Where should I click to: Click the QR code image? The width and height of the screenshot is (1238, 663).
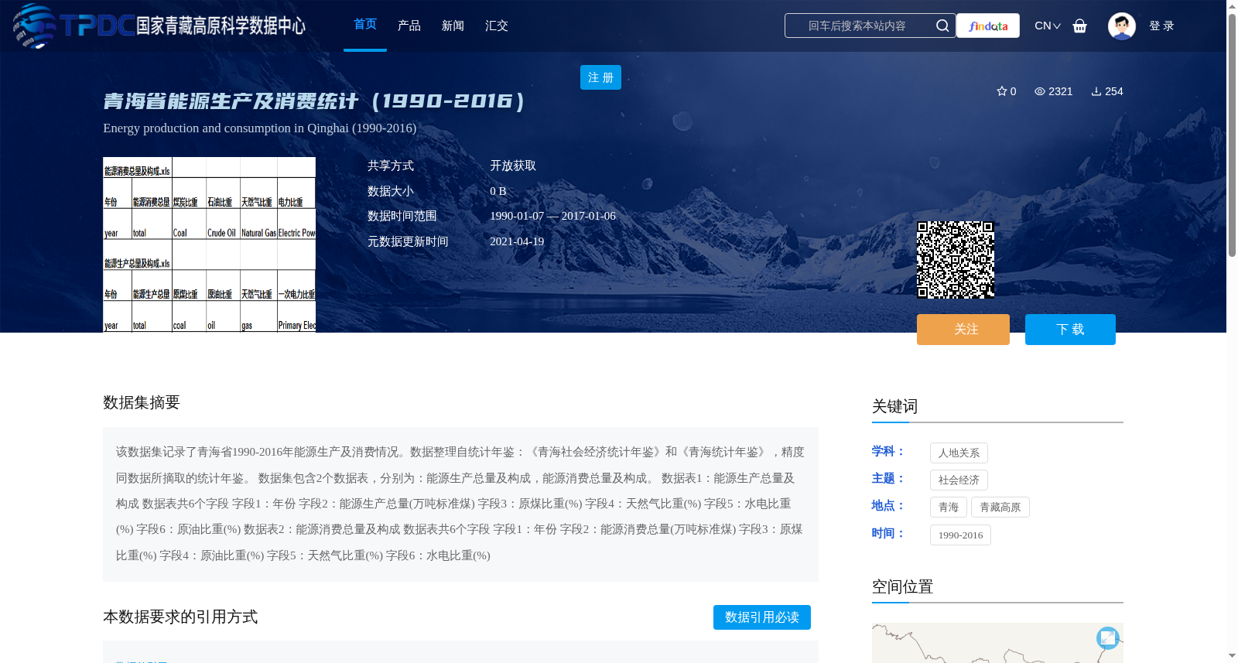pos(956,260)
